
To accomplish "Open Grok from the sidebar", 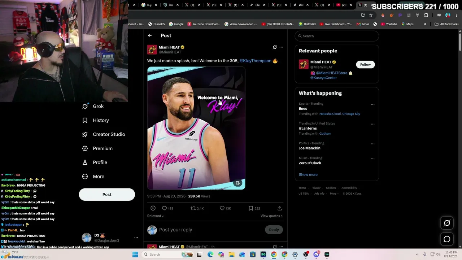I will coord(93,106).
